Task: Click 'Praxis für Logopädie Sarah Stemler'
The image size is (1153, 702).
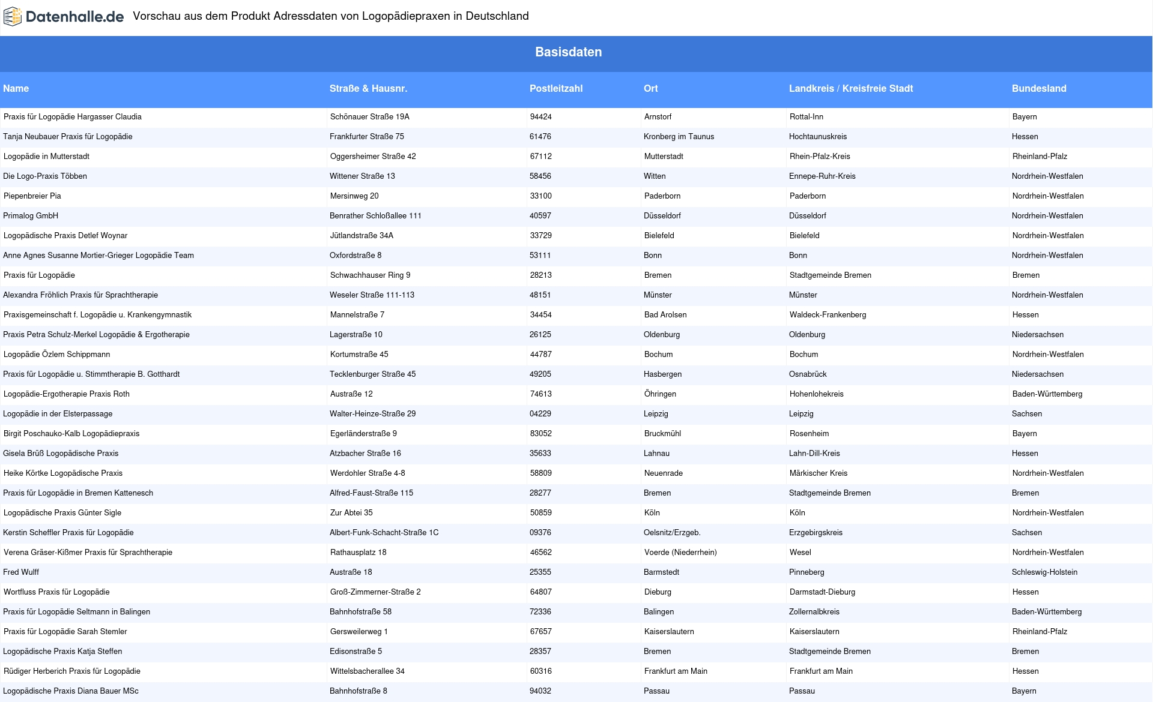Action: pos(65,631)
